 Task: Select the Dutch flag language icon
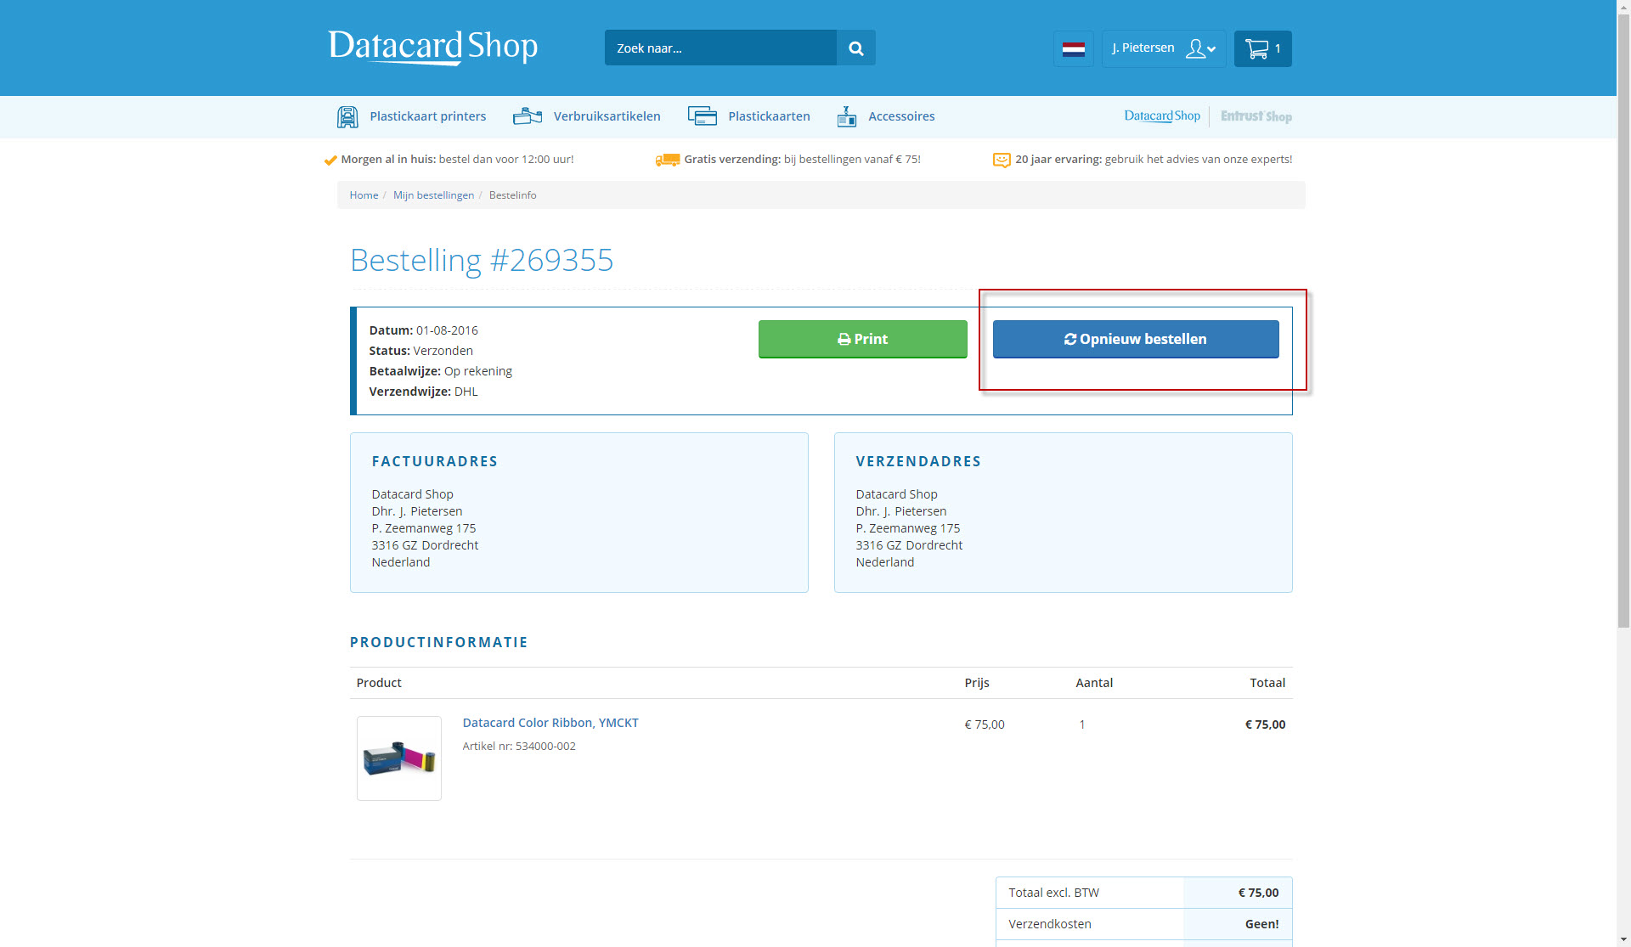[1074, 48]
